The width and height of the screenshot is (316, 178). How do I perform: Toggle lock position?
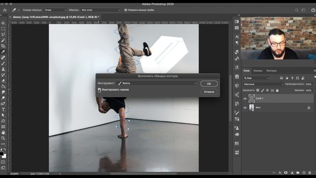(x=267, y=90)
